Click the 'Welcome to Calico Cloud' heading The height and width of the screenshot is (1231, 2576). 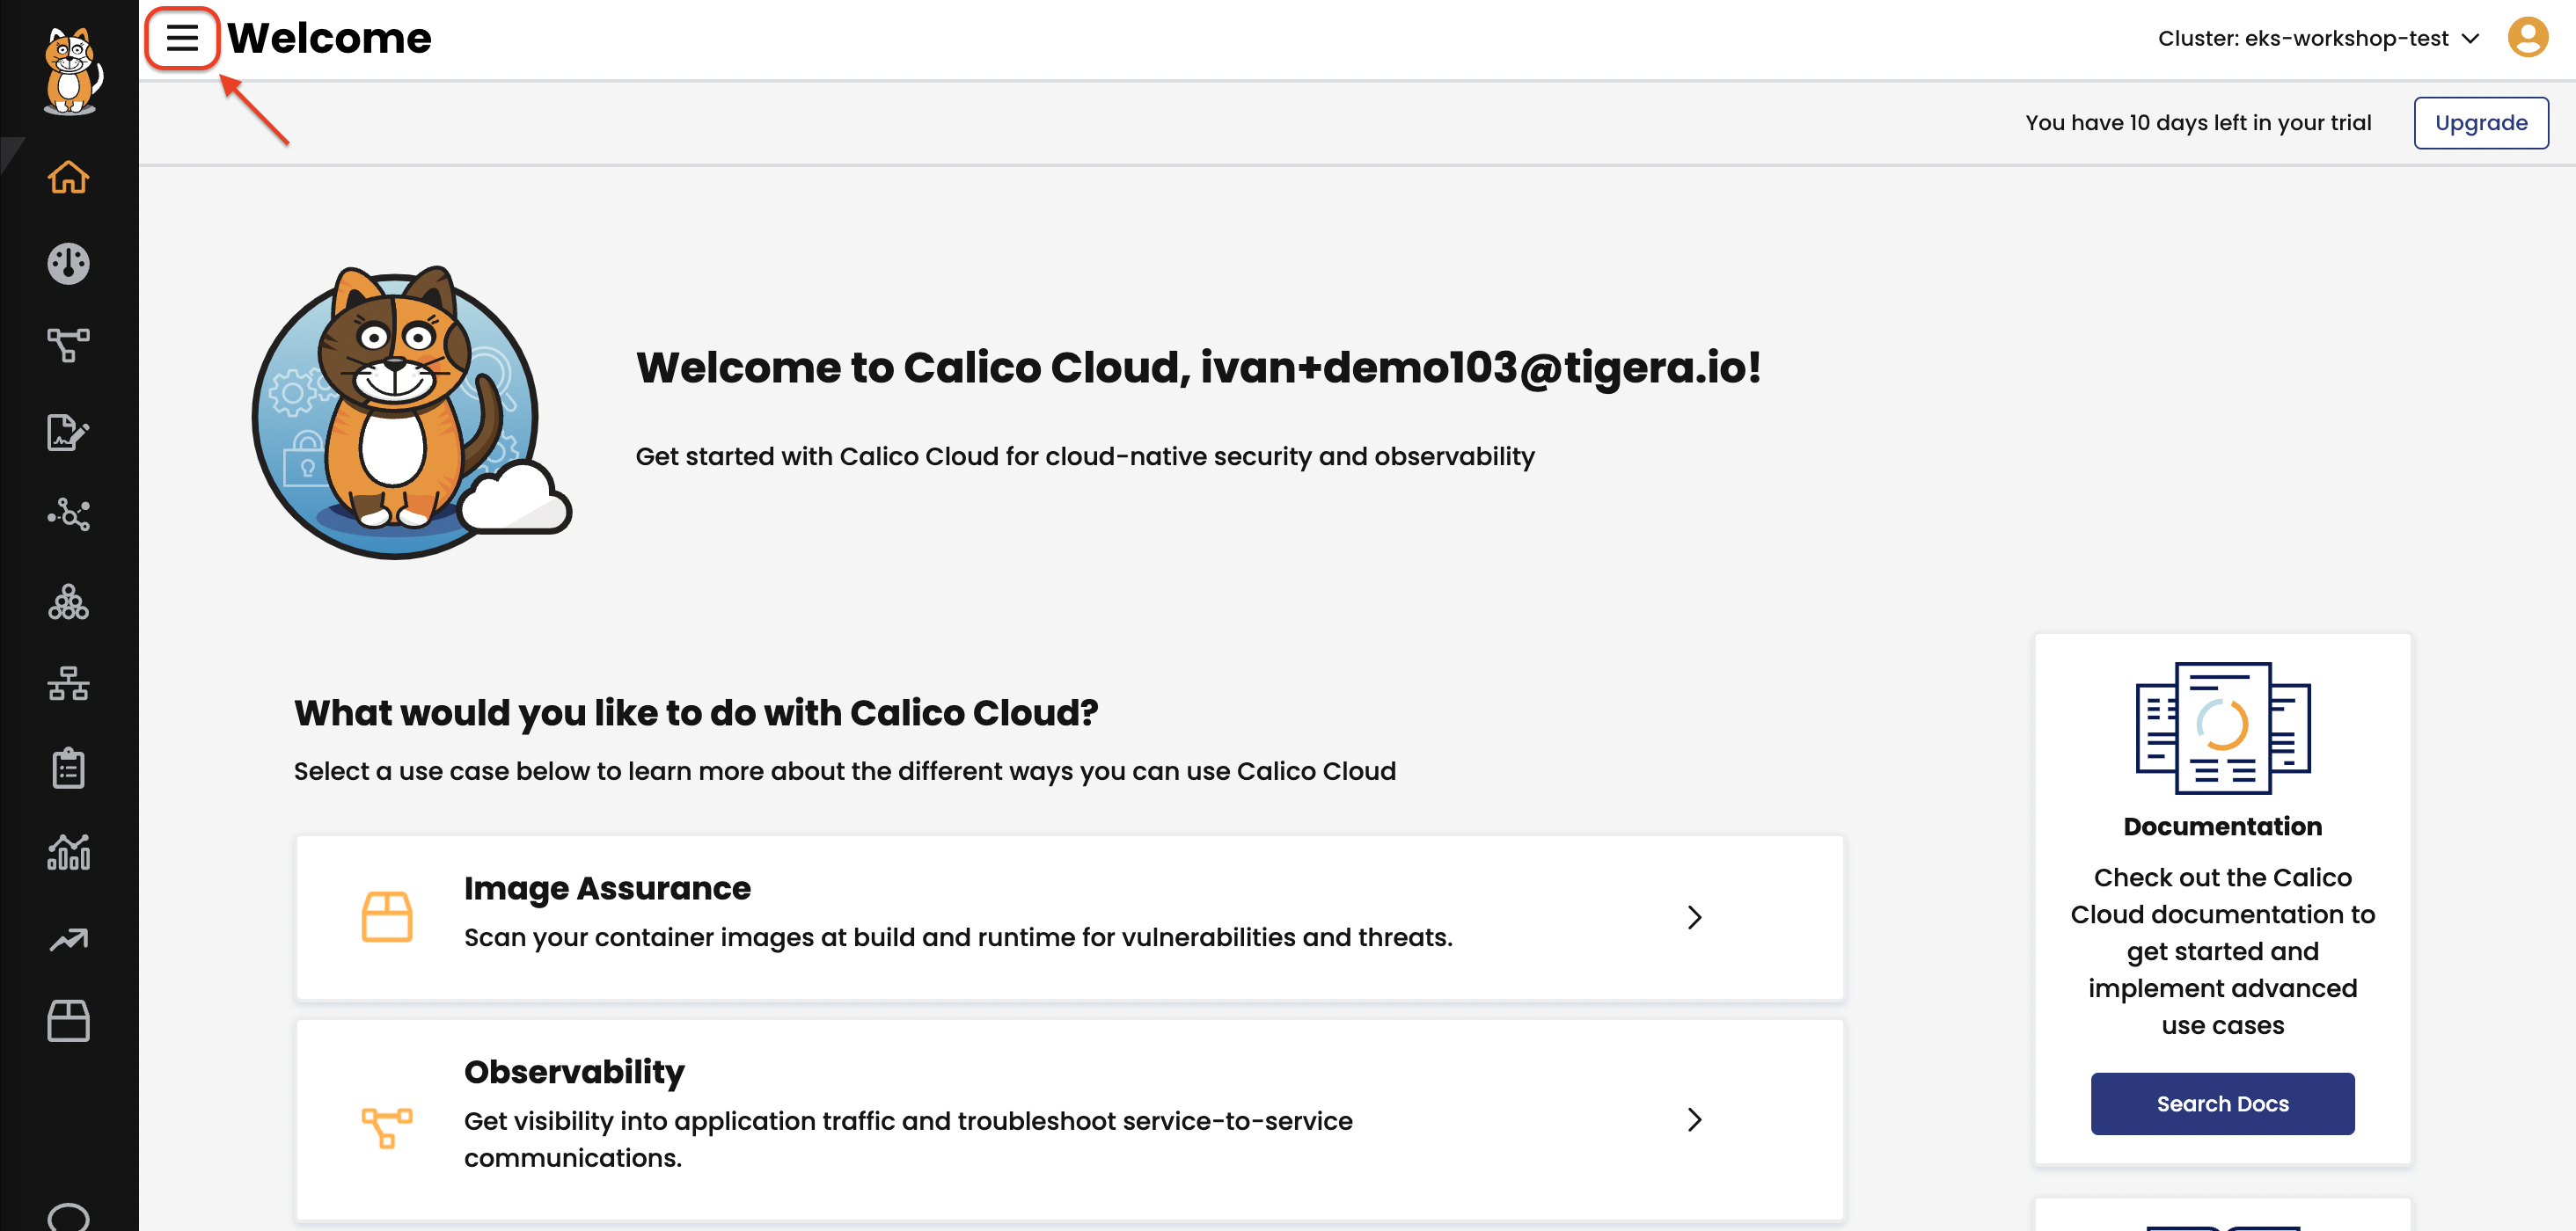[1198, 368]
